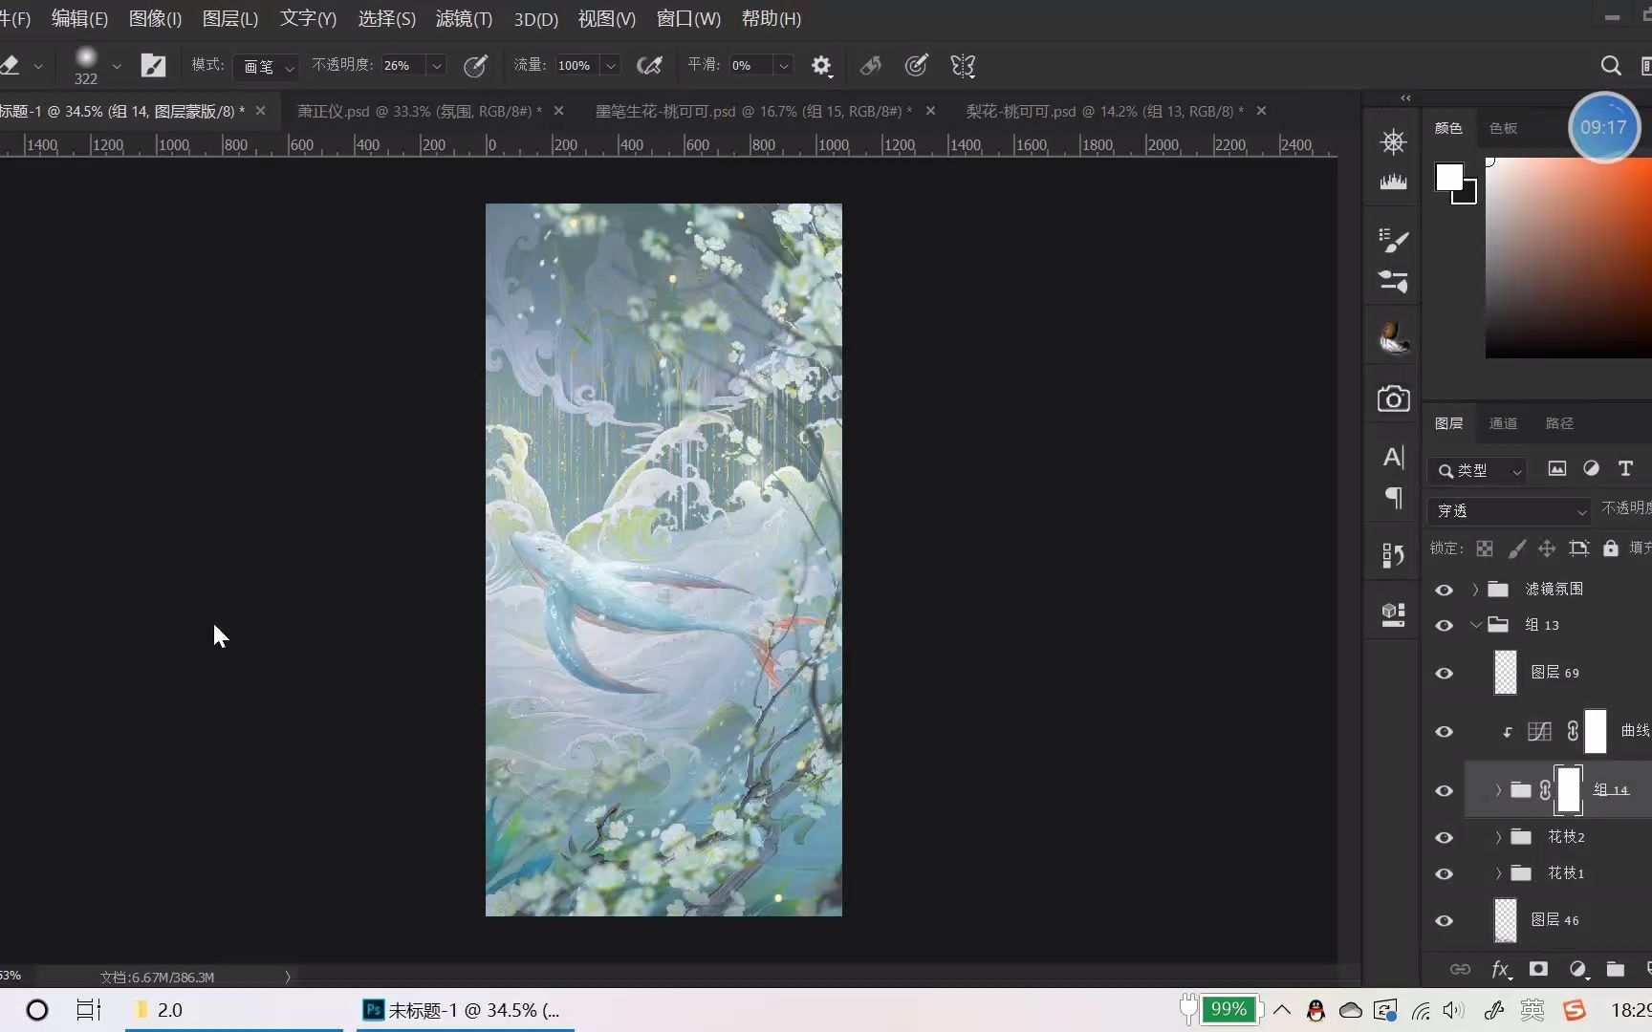
Task: Hide layer 图层 69
Action: coord(1444,674)
